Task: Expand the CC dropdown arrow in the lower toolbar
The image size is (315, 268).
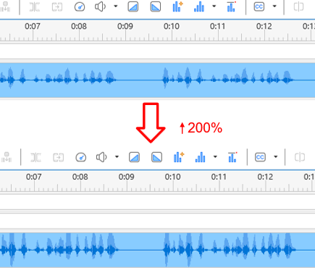Action: pos(276,156)
